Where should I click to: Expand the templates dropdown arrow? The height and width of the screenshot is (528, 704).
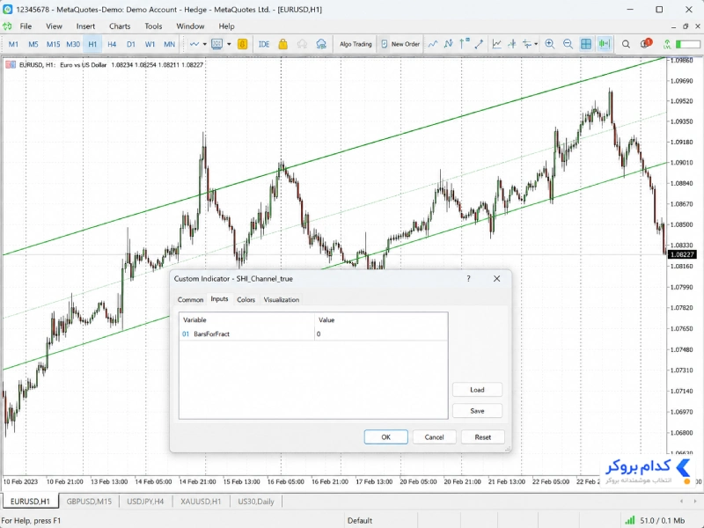click(229, 44)
